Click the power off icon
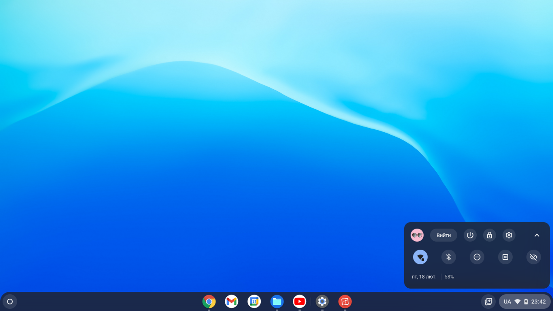553x311 pixels. pyautogui.click(x=470, y=235)
